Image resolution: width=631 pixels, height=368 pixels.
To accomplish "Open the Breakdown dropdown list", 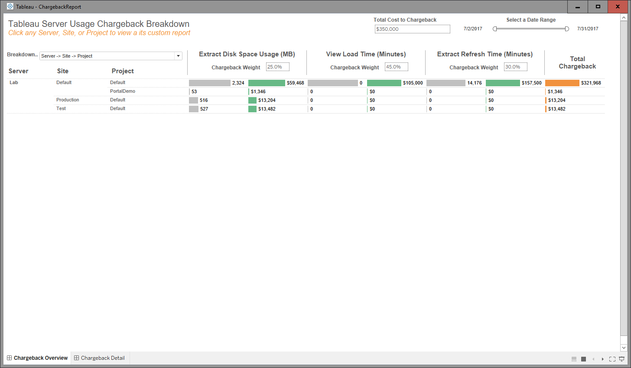I will pyautogui.click(x=111, y=56).
